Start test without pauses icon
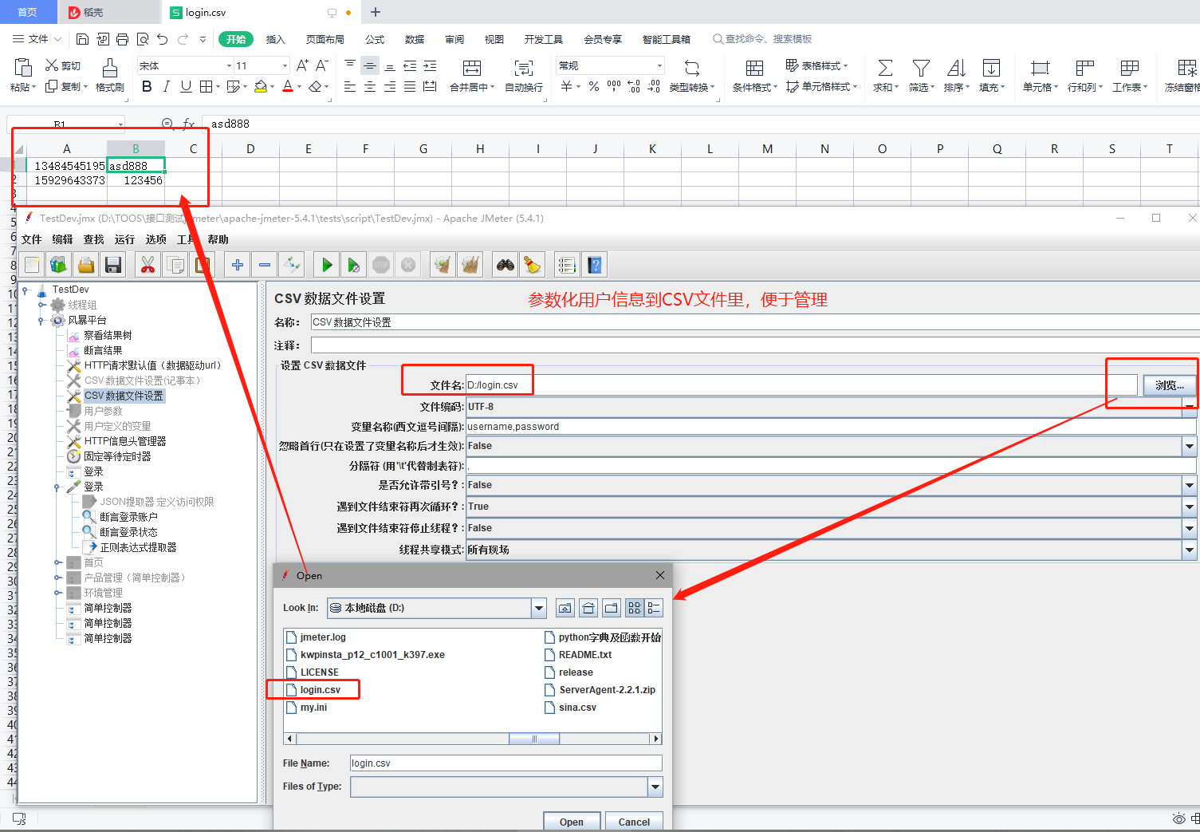 point(354,265)
